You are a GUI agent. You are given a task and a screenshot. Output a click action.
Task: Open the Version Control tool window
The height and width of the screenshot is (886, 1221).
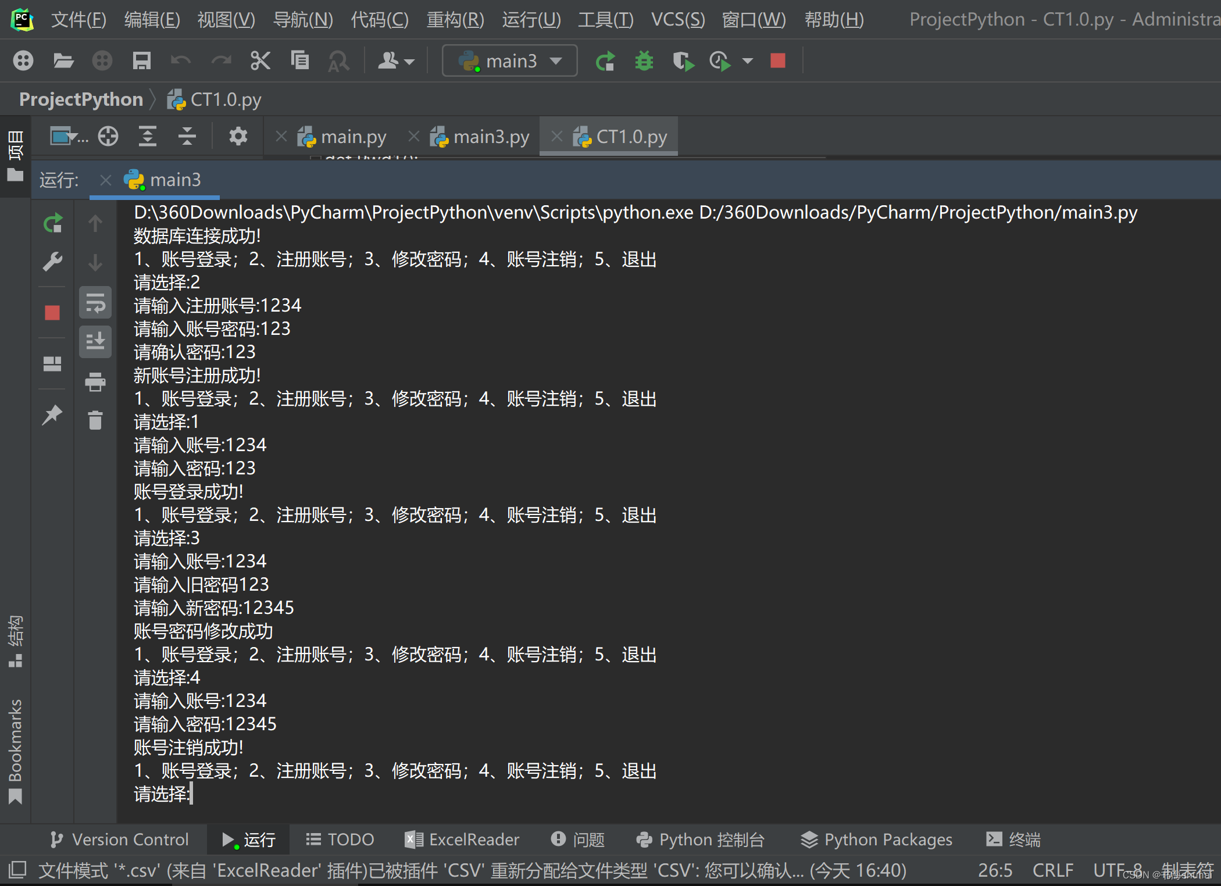[120, 839]
